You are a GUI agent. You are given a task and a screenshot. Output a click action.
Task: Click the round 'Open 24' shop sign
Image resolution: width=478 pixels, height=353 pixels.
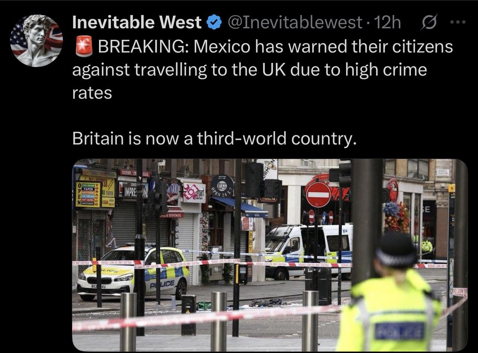[x=222, y=186]
